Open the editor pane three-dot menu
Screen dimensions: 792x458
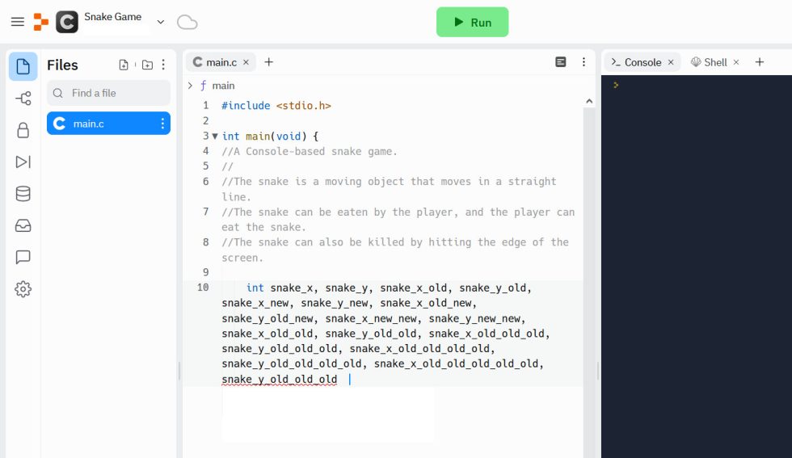(583, 62)
